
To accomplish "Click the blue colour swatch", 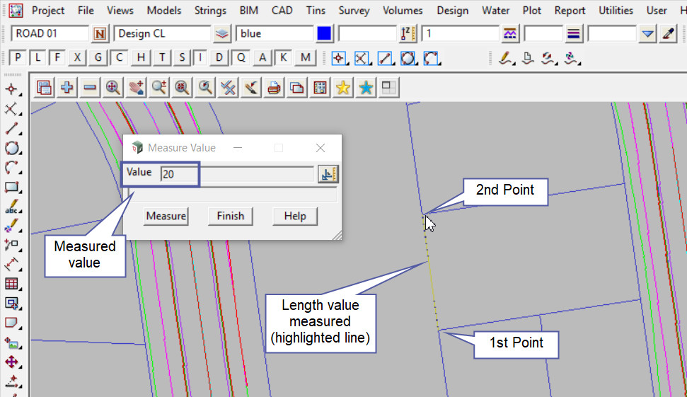I will [x=324, y=34].
